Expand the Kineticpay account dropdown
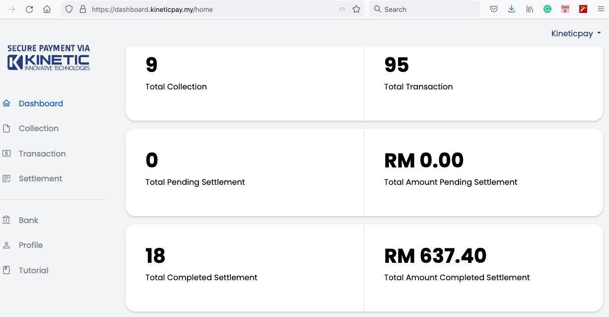The width and height of the screenshot is (609, 317). tap(576, 33)
